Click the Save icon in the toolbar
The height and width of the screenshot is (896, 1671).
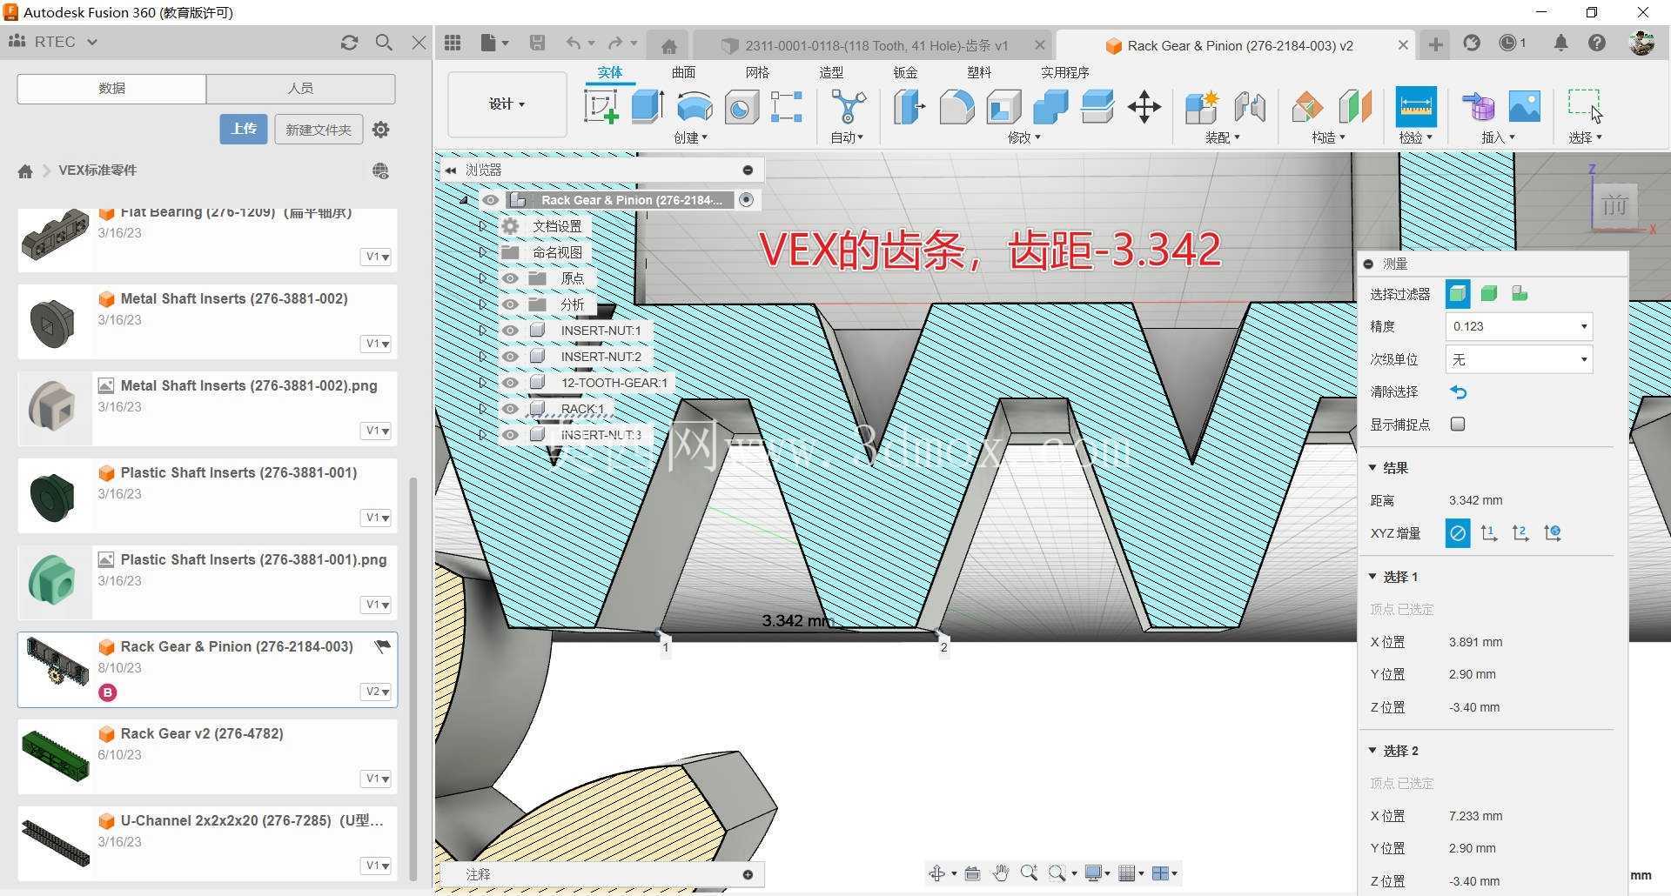[537, 43]
